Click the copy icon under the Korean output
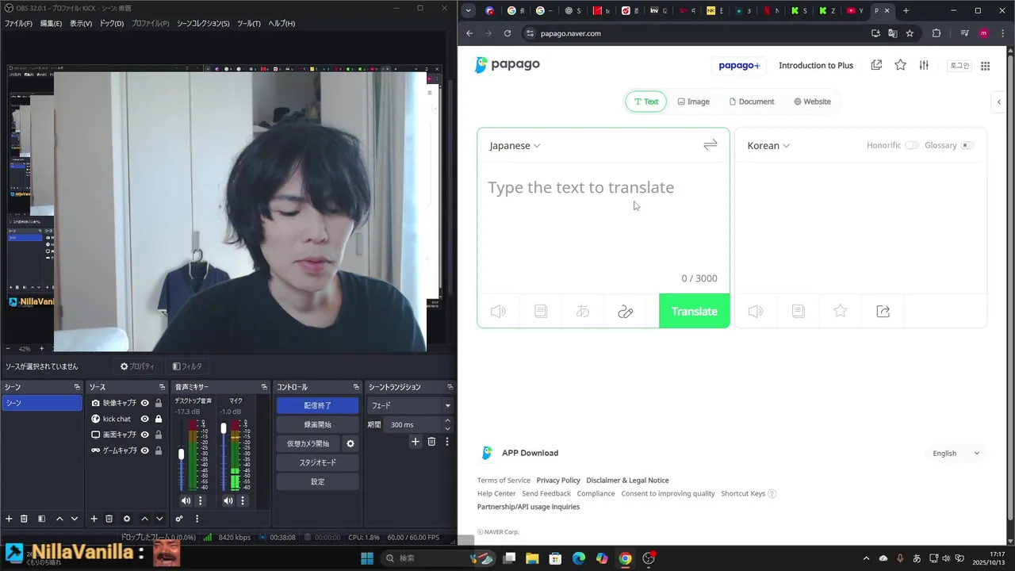This screenshot has height=571, width=1015. (x=799, y=312)
